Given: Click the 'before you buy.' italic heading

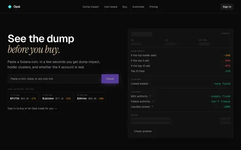Looking at the screenshot, I should point(34,50).
